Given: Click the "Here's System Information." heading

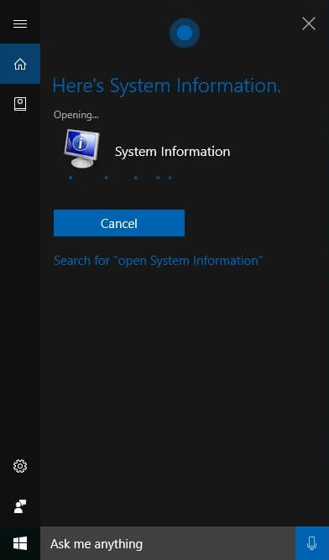Looking at the screenshot, I should pos(167,86).
